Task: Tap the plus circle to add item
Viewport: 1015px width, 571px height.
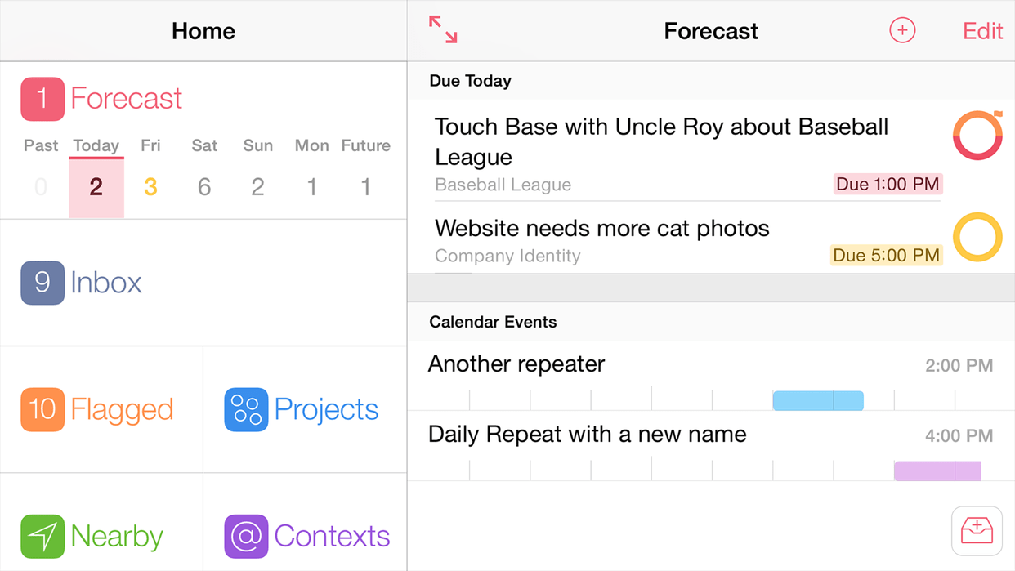Action: pyautogui.click(x=902, y=31)
